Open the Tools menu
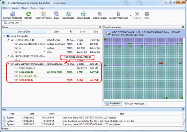Viewport: 187px width, 132px height. pyautogui.click(x=25, y=8)
